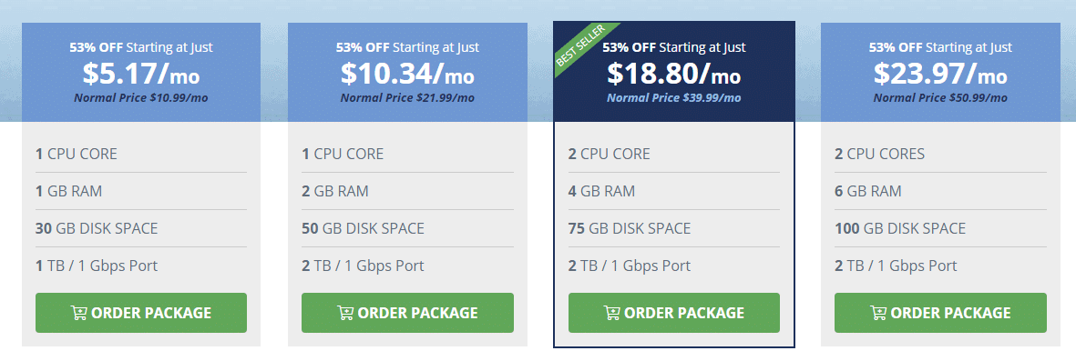Image resolution: width=1076 pixels, height=361 pixels.
Task: Select the dark $18.80/mo price header
Action: point(674,73)
